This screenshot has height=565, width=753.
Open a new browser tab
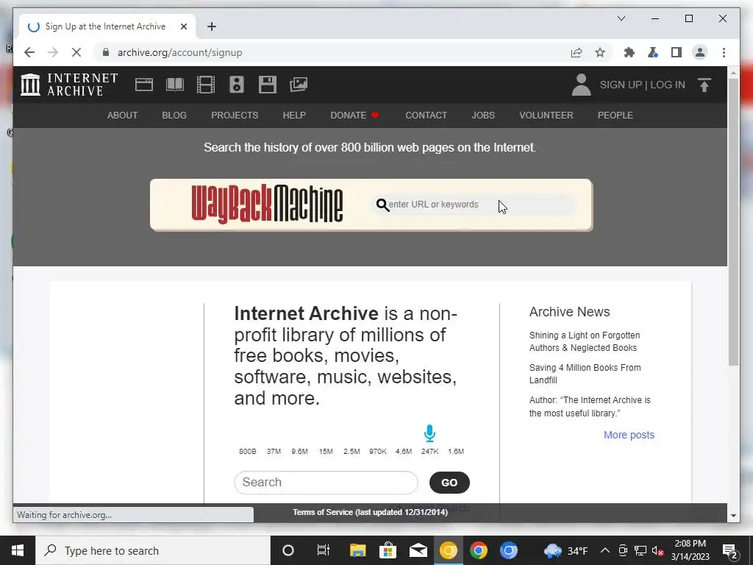(x=212, y=26)
